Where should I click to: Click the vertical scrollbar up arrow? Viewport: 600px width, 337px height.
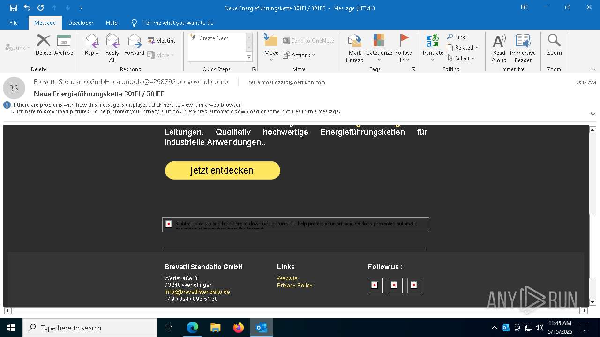tap(592, 130)
